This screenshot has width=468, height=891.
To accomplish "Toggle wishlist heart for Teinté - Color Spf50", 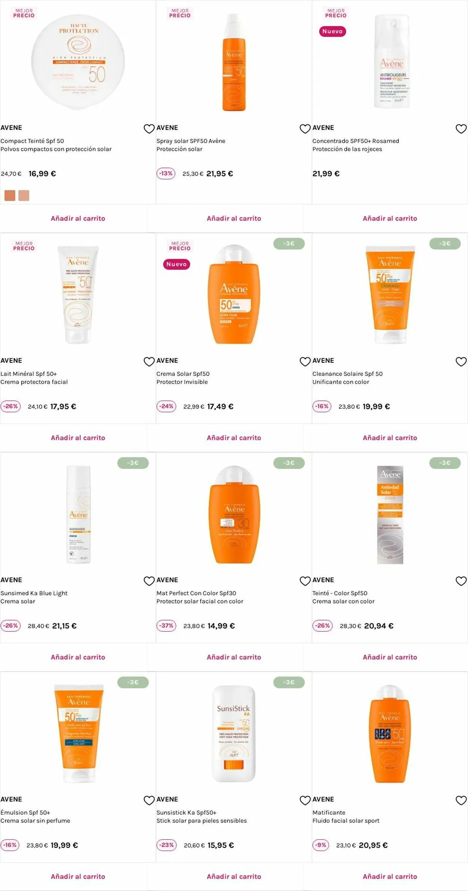I will 461,581.
